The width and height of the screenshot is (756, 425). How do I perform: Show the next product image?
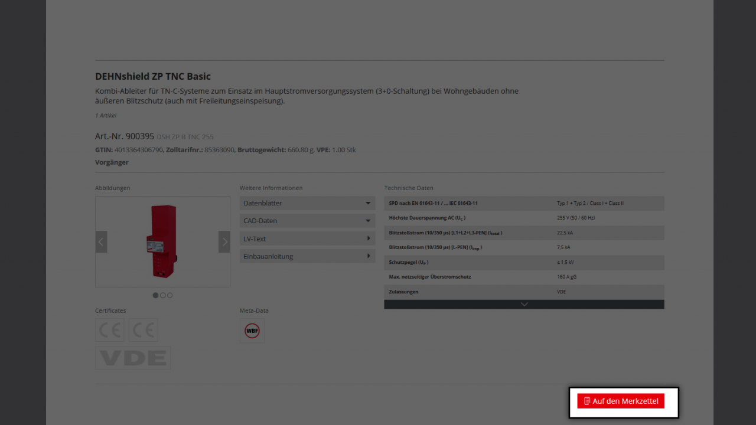pyautogui.click(x=224, y=241)
